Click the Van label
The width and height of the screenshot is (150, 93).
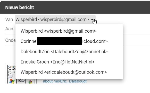coord(9,20)
